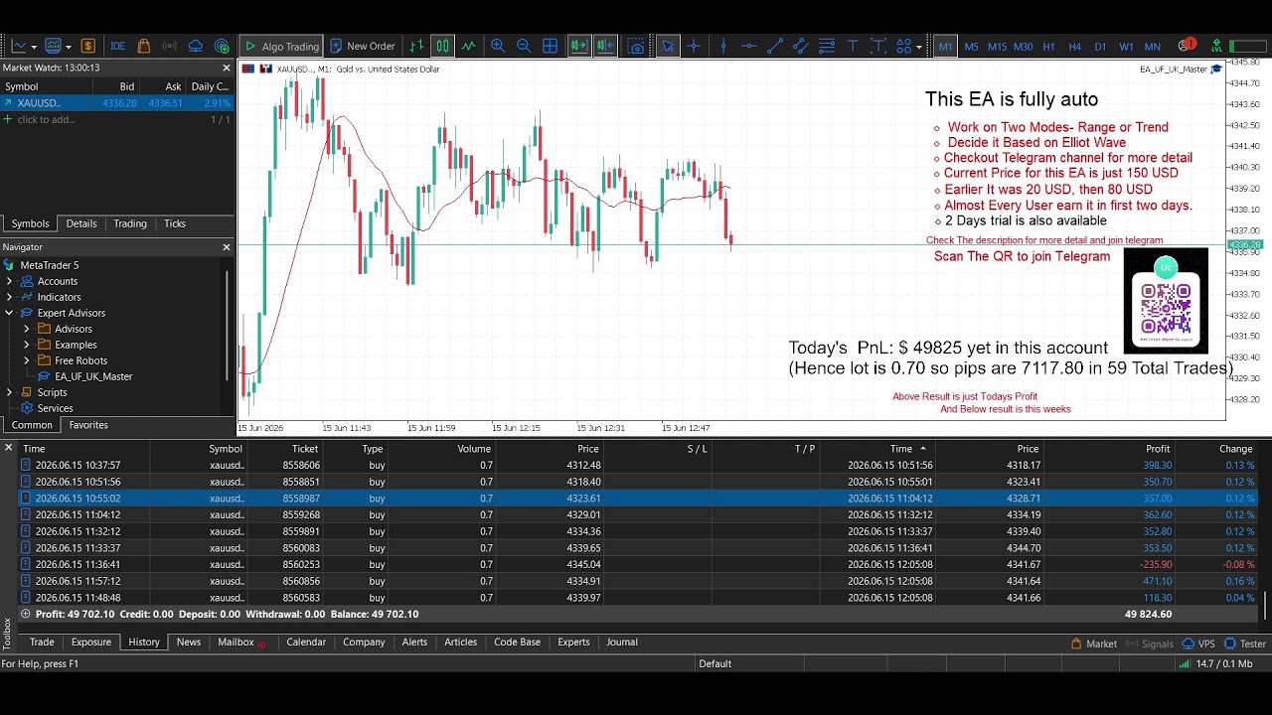
Task: Expand the Examples folder
Action: [x=27, y=345]
